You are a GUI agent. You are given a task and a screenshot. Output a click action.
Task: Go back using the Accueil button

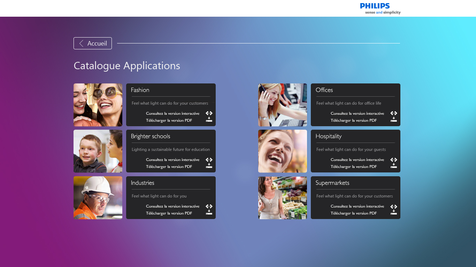click(x=93, y=43)
